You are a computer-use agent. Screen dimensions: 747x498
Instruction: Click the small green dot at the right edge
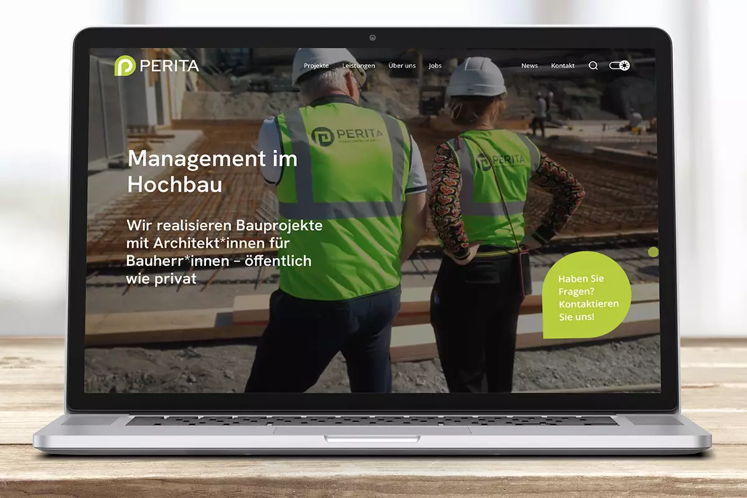(x=653, y=251)
